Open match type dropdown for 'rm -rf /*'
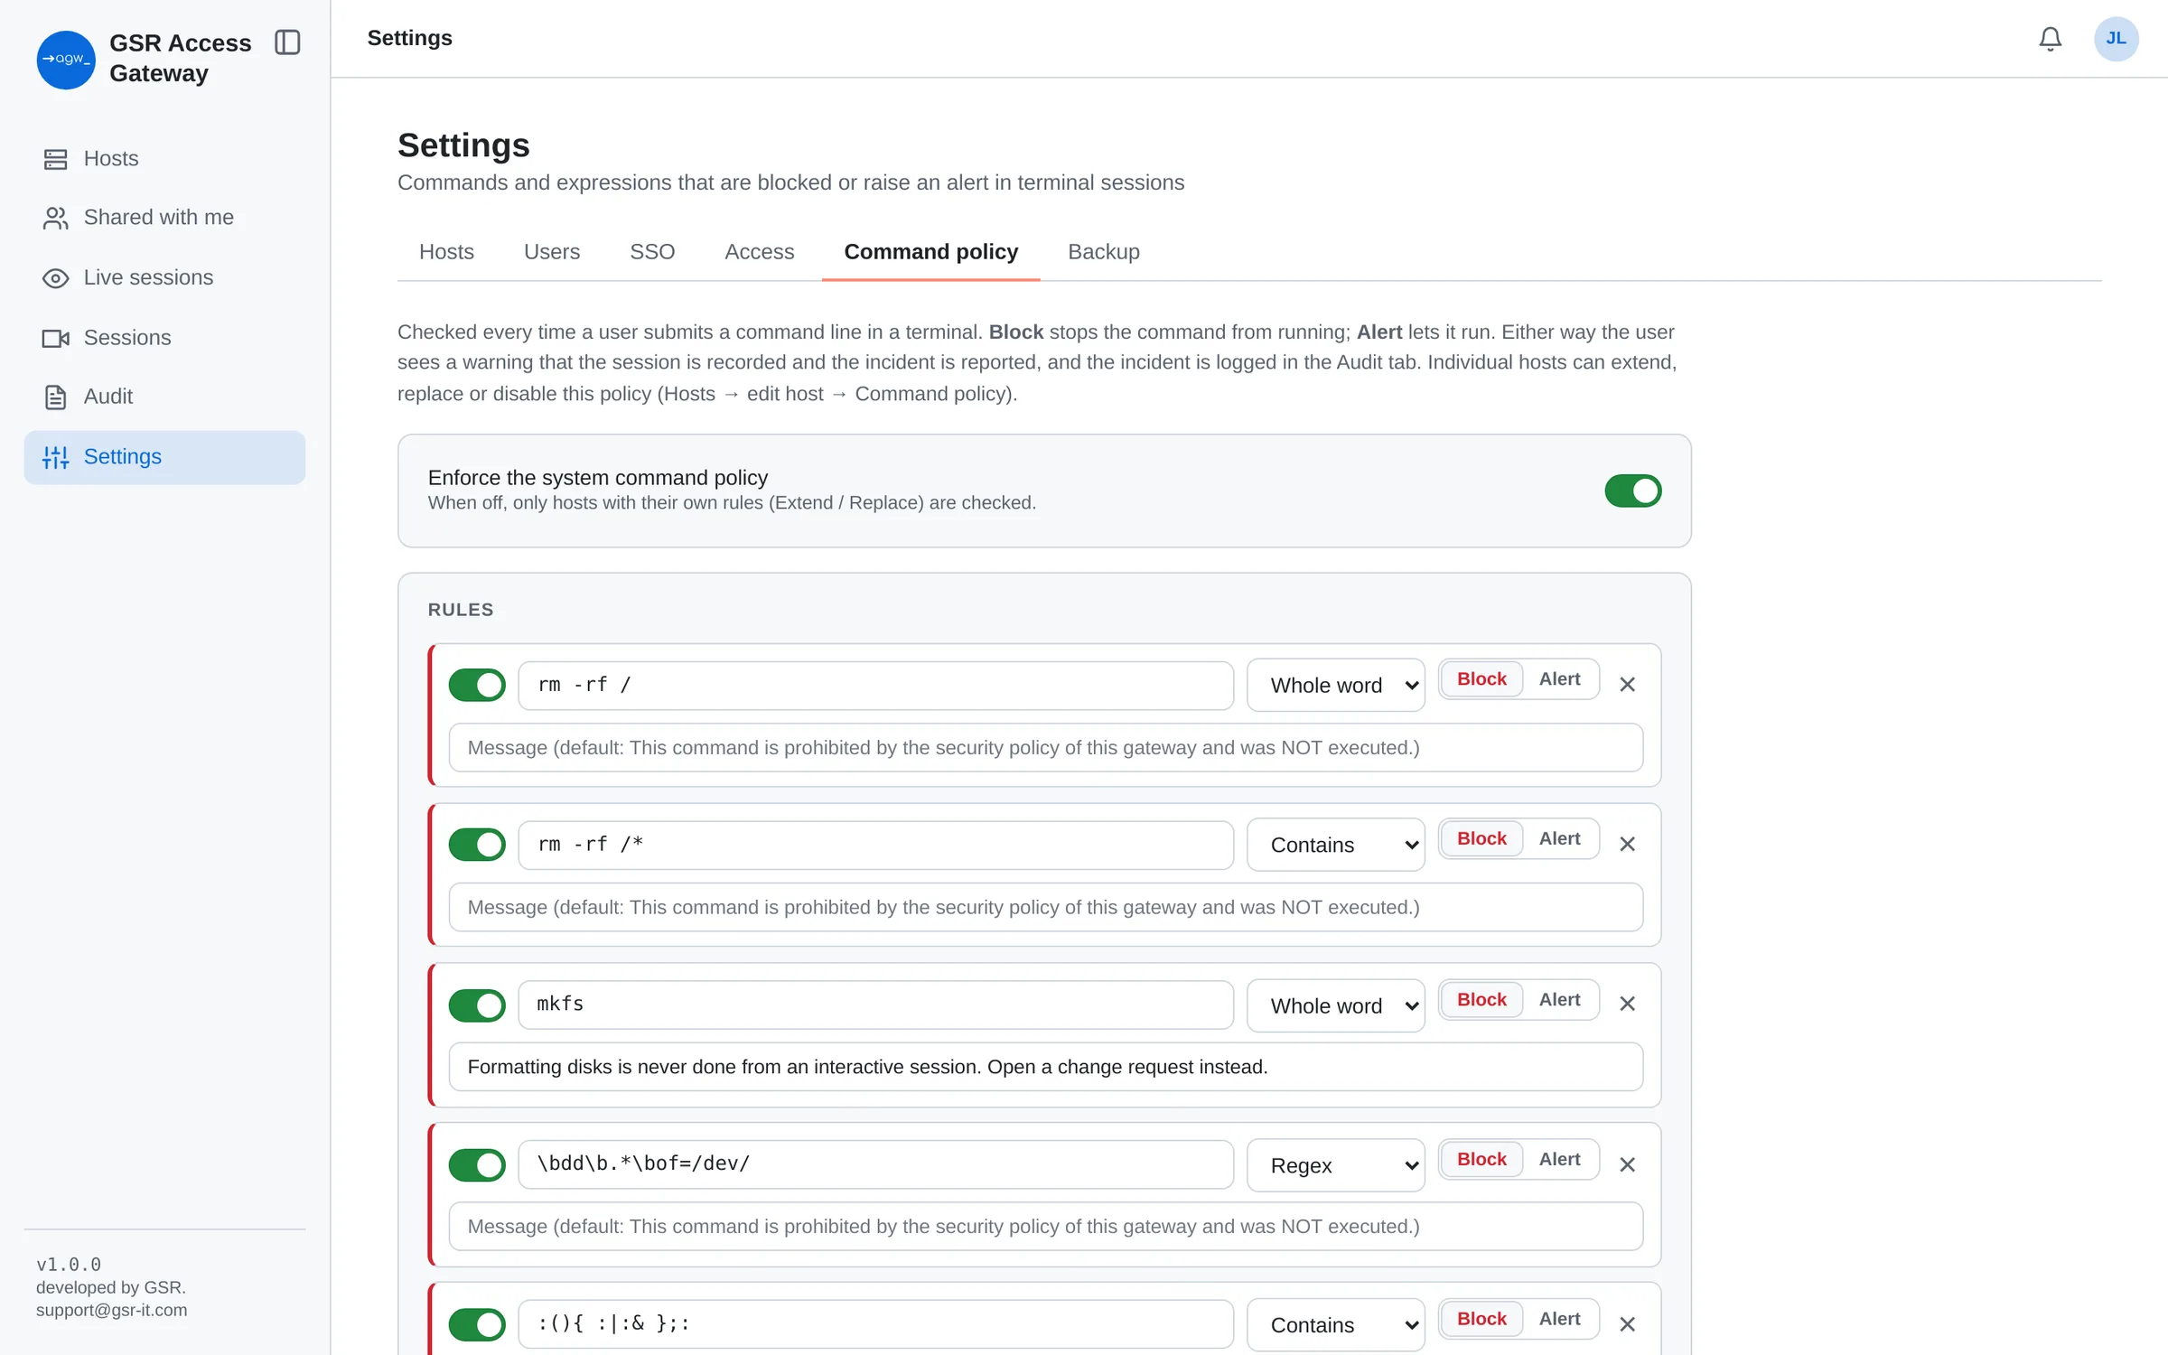Screen dimensions: 2168x1355 pos(1335,845)
